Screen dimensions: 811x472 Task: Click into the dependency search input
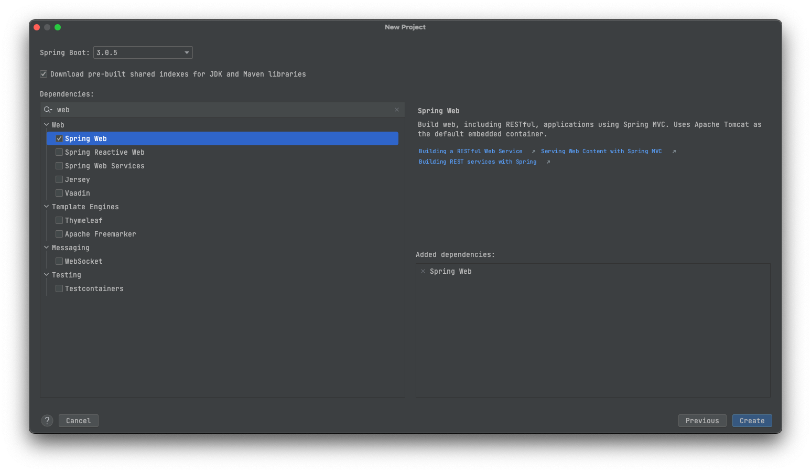click(223, 110)
